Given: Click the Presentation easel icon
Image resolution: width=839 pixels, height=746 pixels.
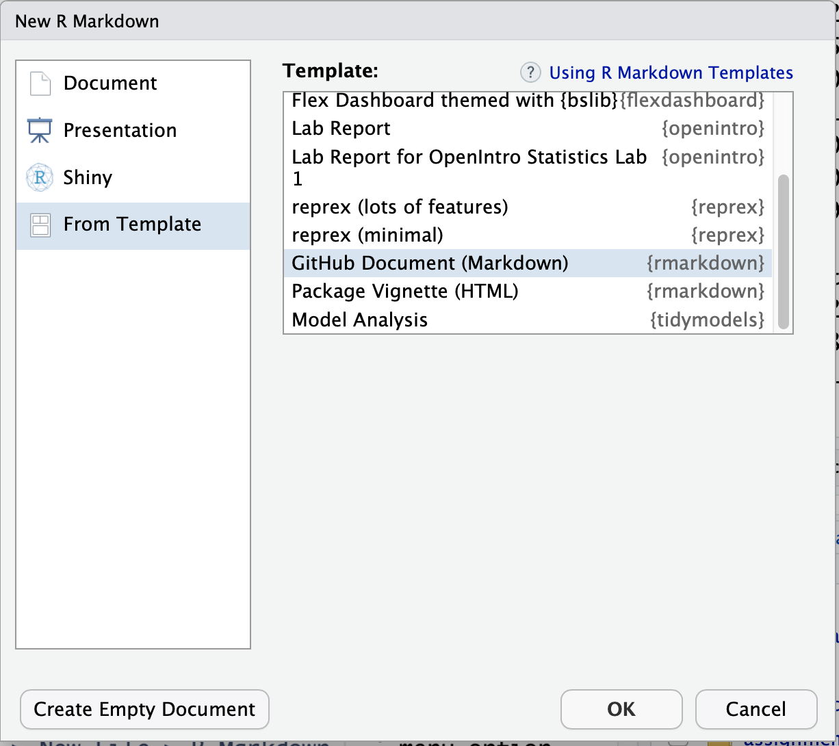Looking at the screenshot, I should pos(40,129).
